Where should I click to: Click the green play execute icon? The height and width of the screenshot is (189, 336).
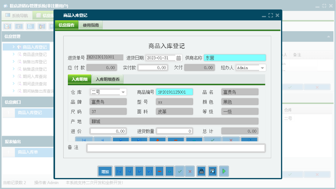pos(224,171)
